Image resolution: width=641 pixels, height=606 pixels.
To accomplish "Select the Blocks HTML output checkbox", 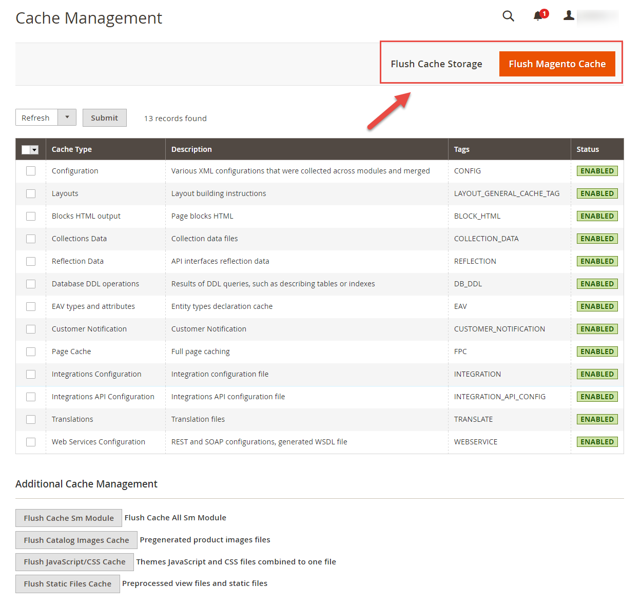I will click(x=31, y=216).
